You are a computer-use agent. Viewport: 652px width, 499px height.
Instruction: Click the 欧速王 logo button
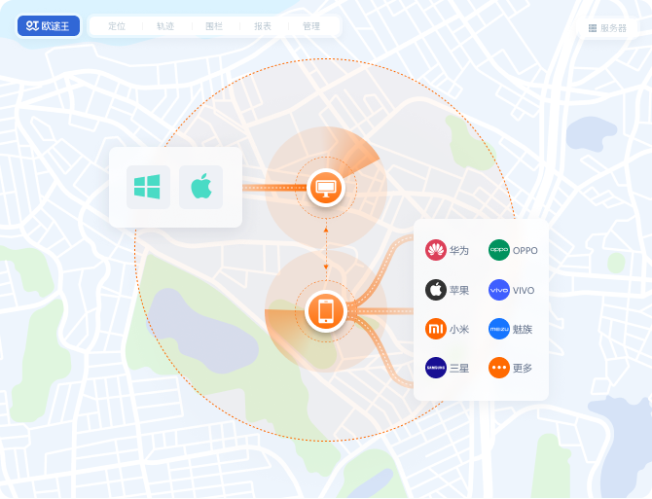pos(49,26)
